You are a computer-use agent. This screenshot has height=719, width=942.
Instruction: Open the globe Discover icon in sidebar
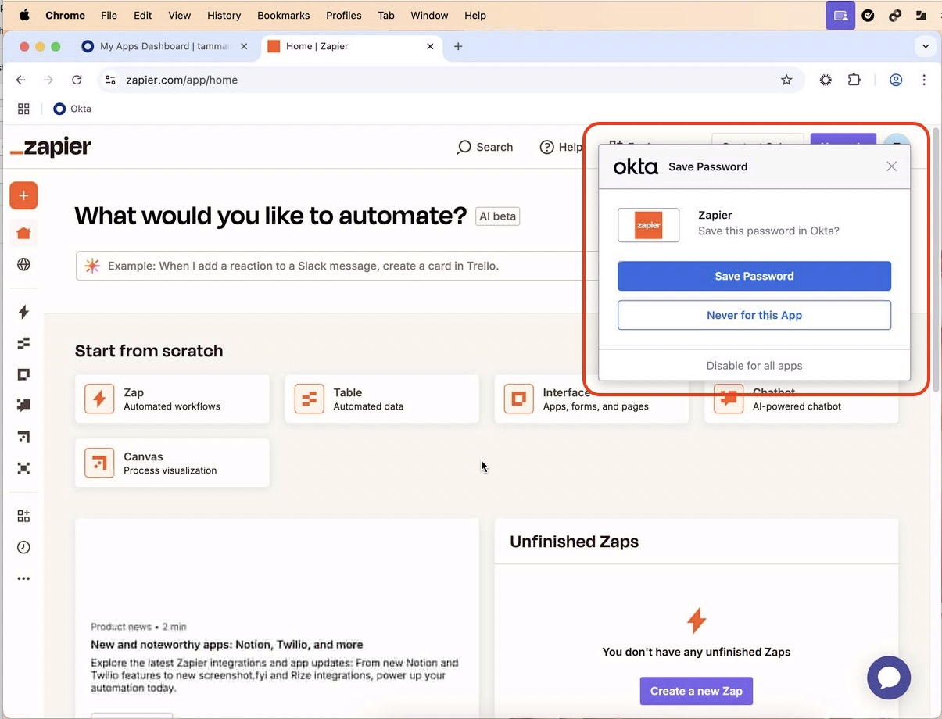click(x=23, y=264)
